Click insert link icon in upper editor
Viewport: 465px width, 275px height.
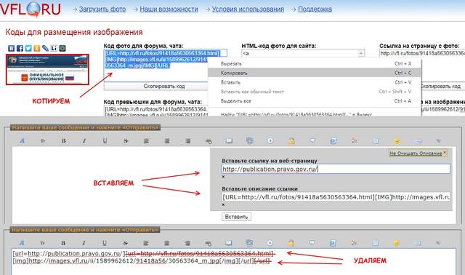tap(209, 141)
